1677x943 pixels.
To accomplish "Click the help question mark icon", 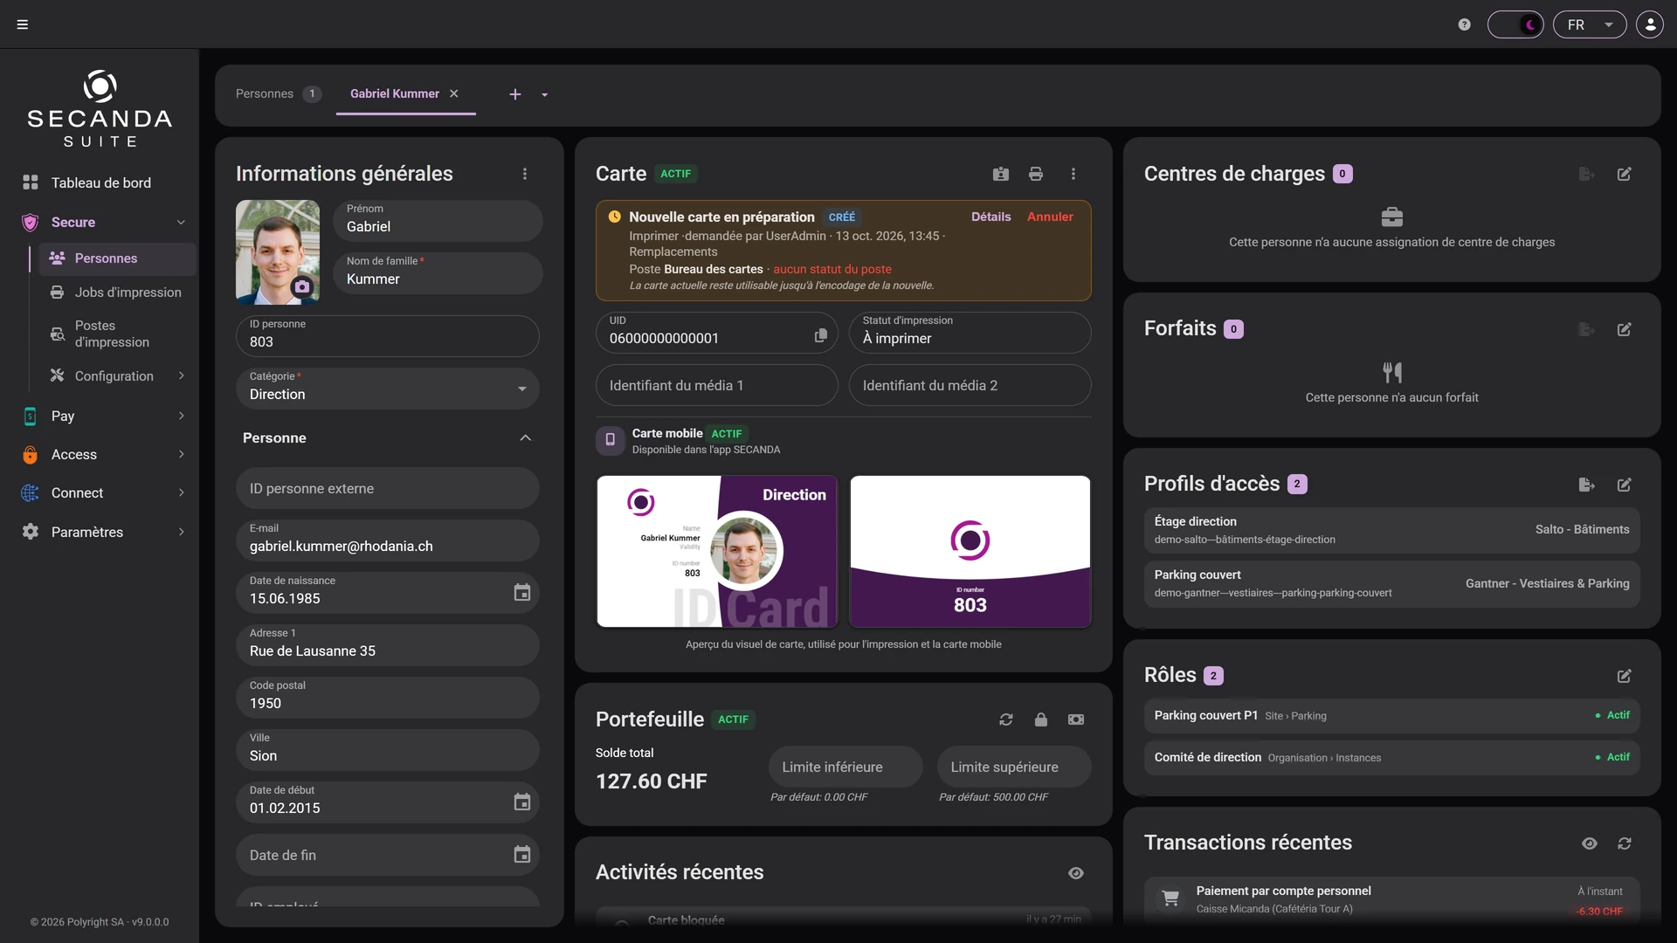I will 1465,24.
